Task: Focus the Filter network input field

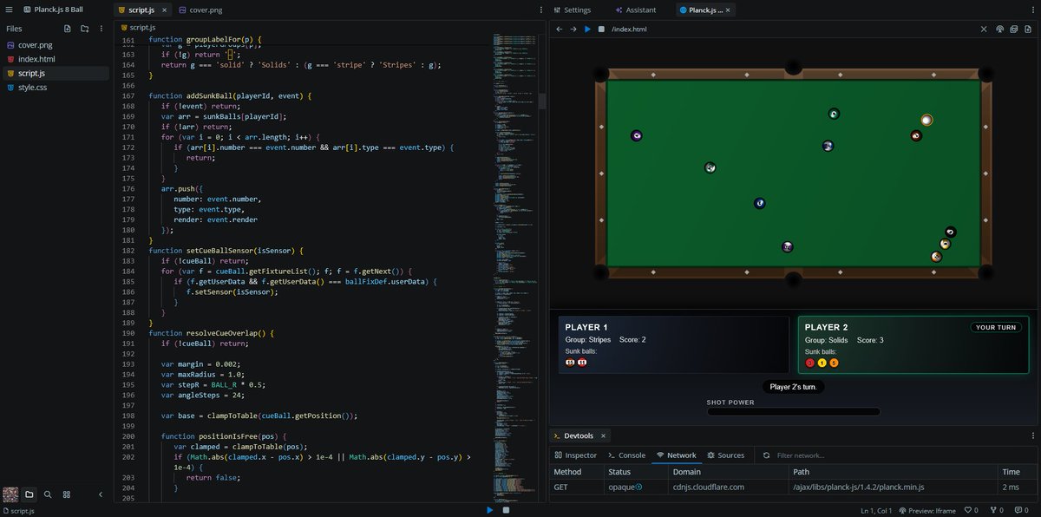Action: click(x=902, y=455)
